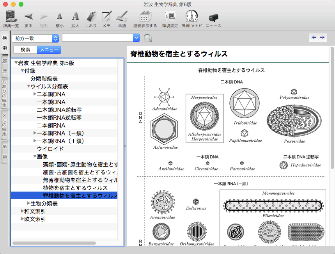Screen dimensions: 335x254
Task: Click the 拡大 enlarge text icon
Action: pos(75,17)
